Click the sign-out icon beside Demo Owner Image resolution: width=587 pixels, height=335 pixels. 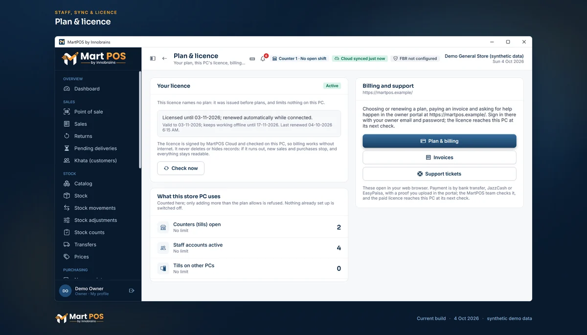[132, 291]
